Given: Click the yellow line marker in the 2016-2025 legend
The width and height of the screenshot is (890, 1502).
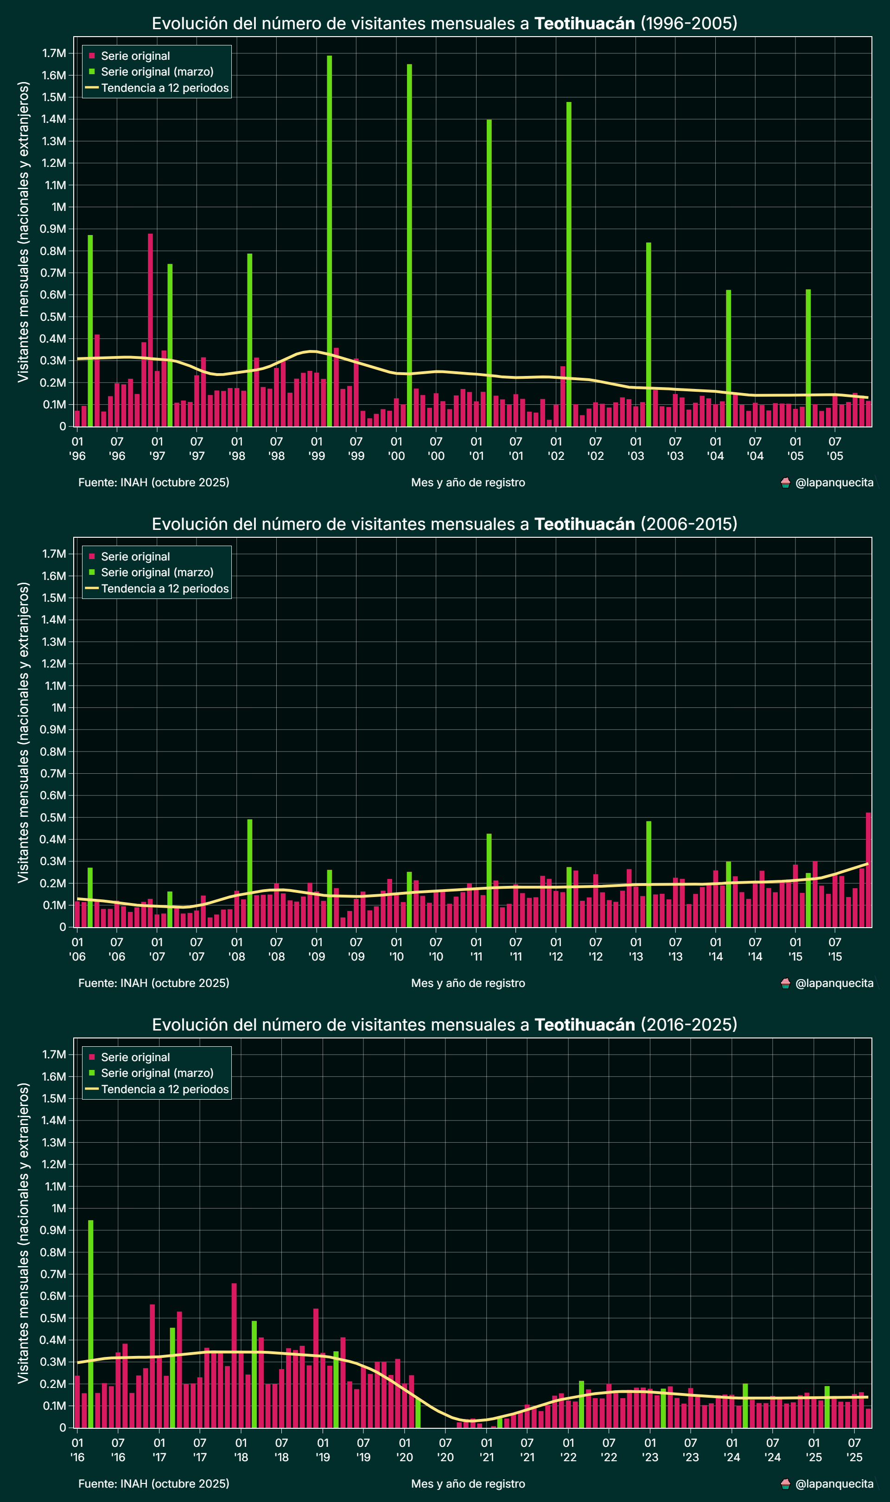Looking at the screenshot, I should click(92, 1089).
